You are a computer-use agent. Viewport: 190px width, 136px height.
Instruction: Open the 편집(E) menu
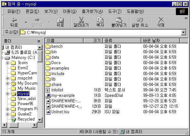pos(32,11)
